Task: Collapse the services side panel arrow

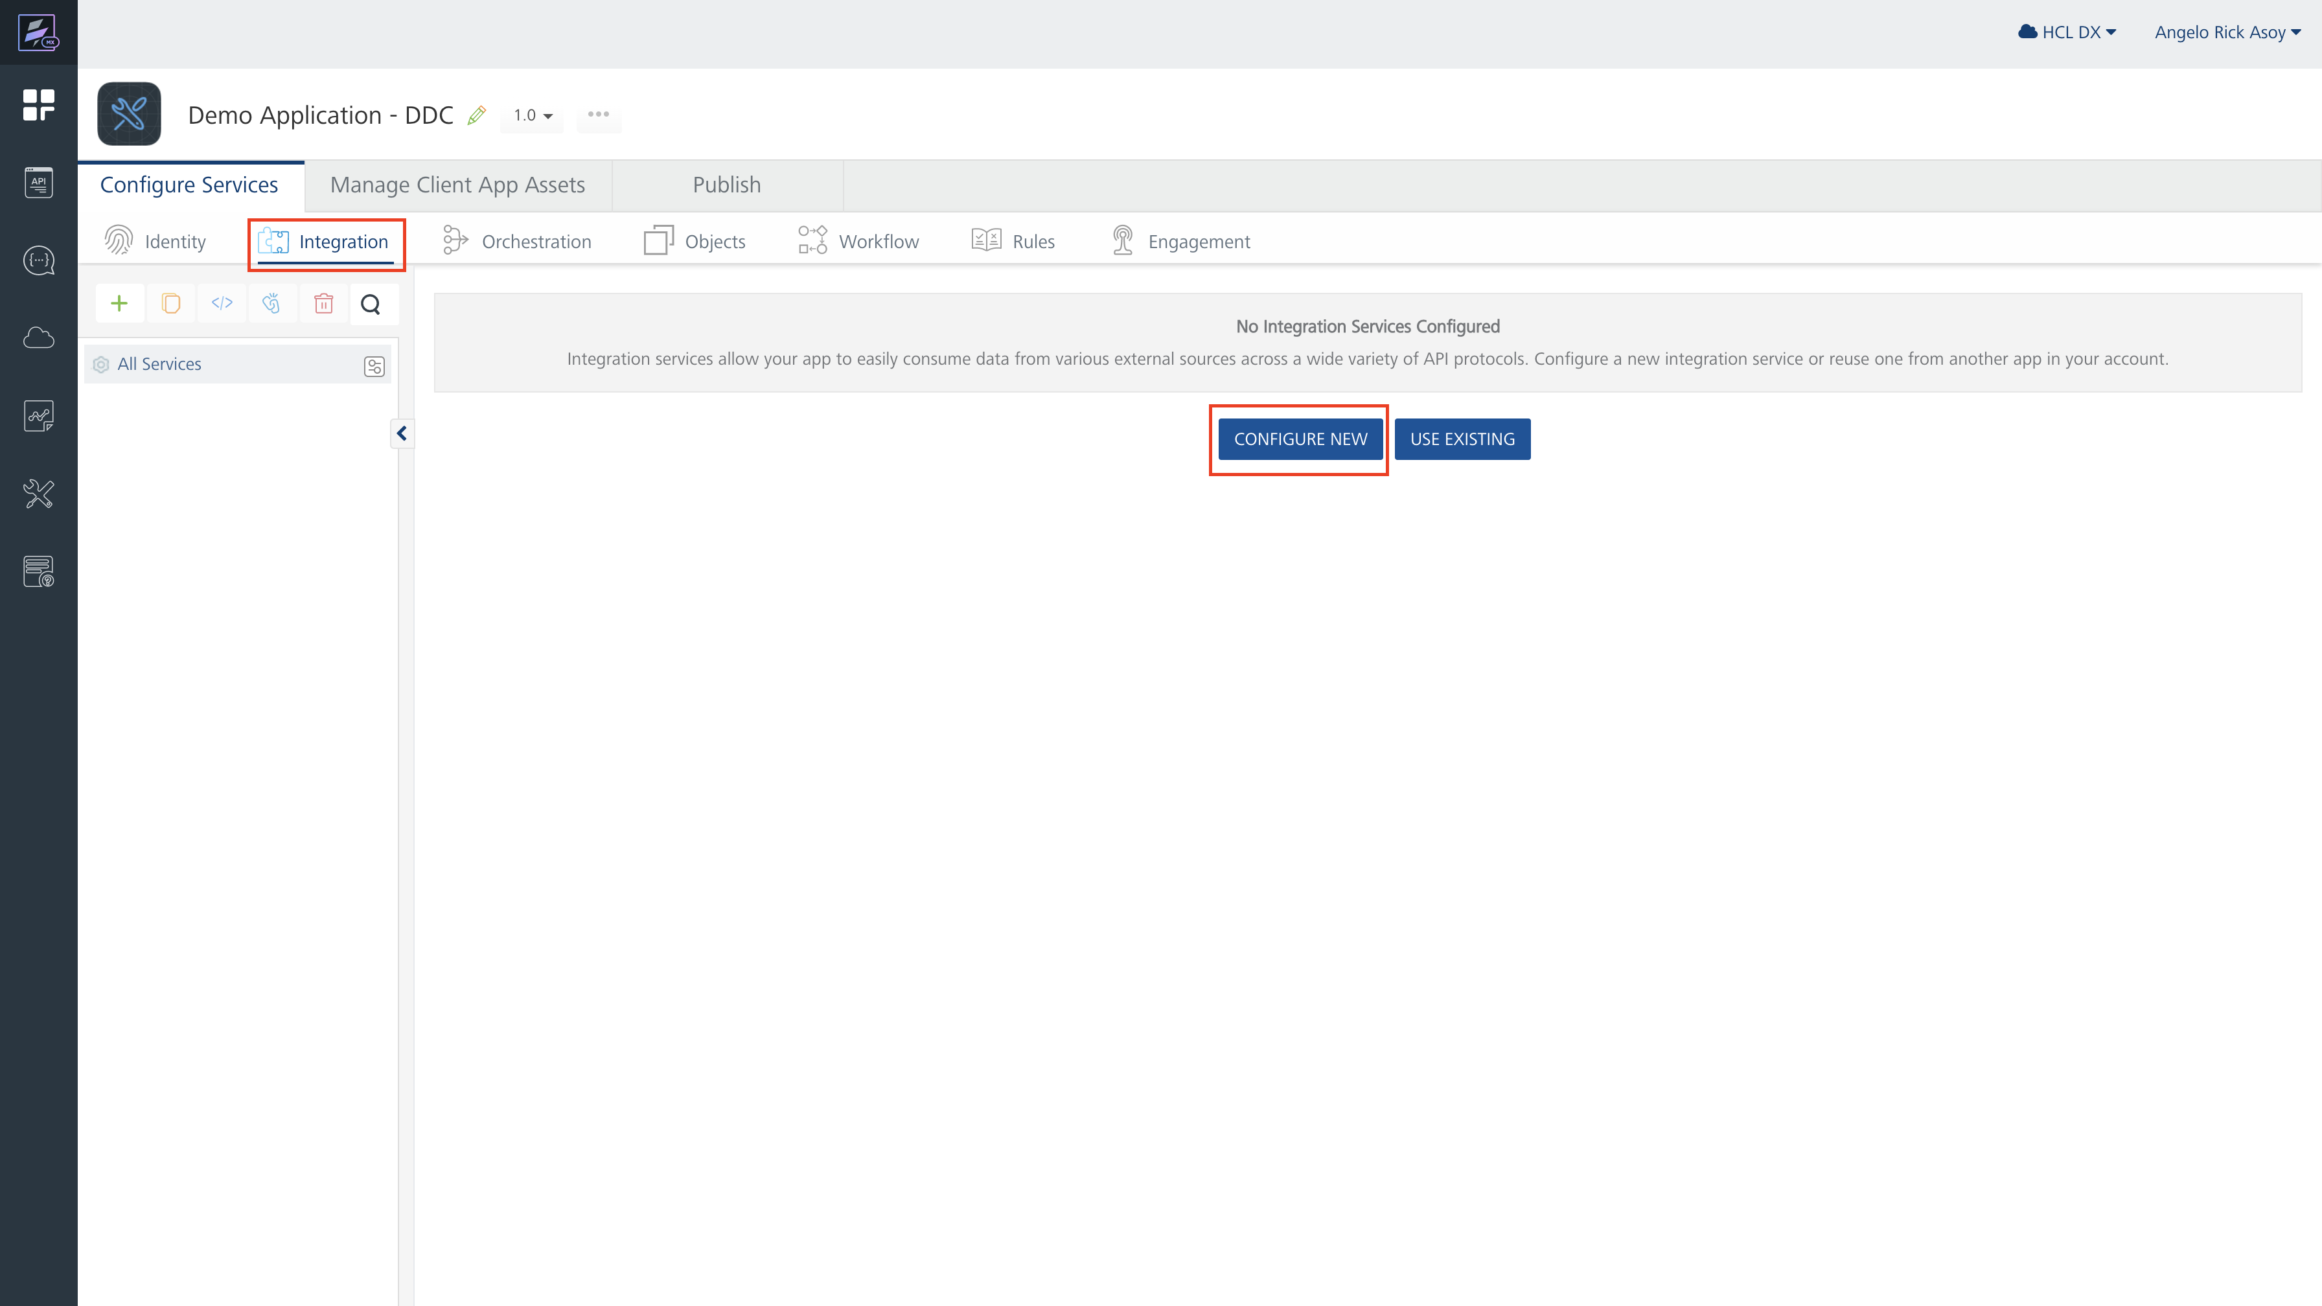Action: click(402, 433)
